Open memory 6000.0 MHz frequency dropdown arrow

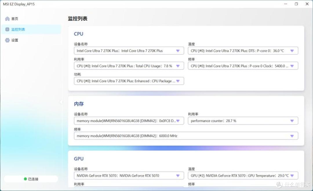[292, 136]
